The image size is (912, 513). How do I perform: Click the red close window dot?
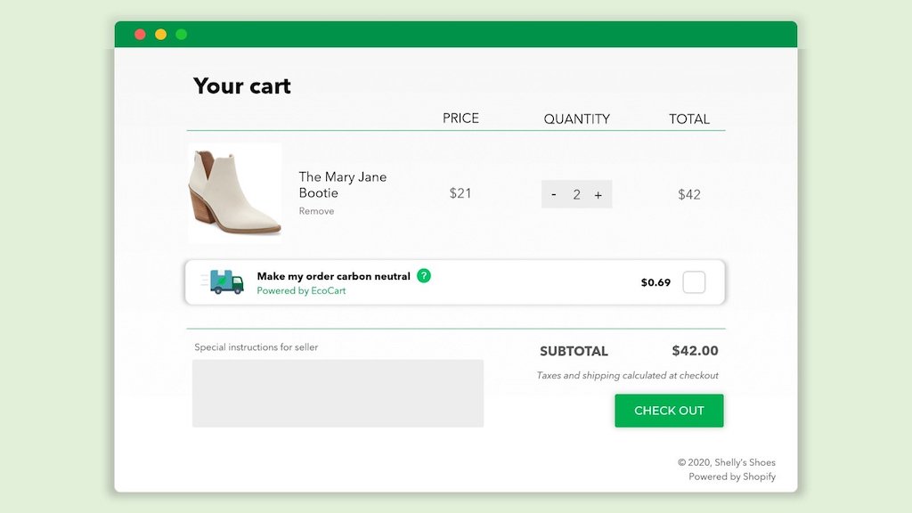[x=140, y=35]
